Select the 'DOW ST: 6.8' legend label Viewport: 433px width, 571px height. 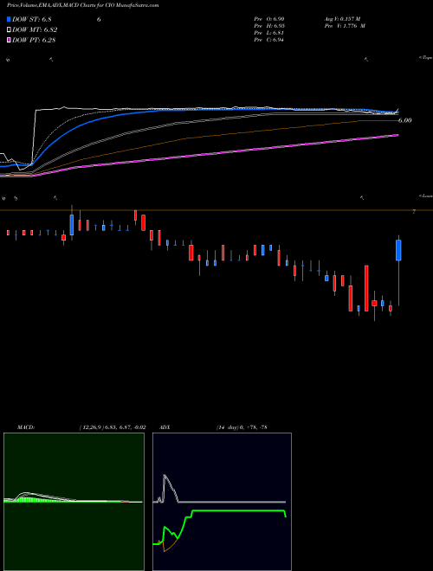tap(30, 19)
